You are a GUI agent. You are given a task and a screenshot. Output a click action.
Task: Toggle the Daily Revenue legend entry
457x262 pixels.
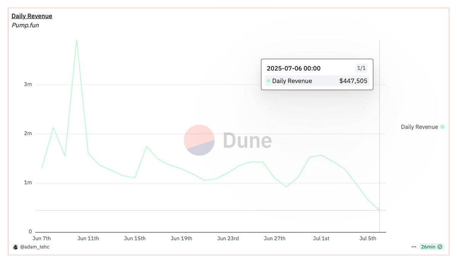423,127
